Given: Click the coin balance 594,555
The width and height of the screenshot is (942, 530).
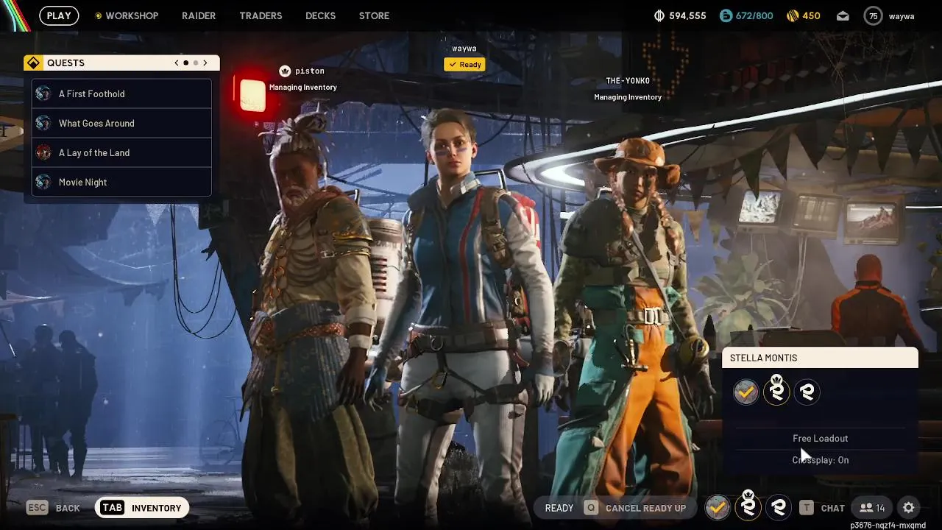Looking at the screenshot, I should pos(680,15).
